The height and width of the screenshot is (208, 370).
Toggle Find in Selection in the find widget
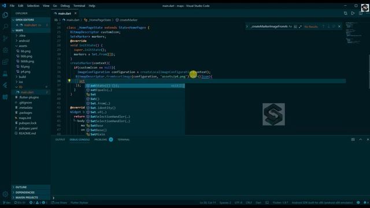tap(334, 27)
